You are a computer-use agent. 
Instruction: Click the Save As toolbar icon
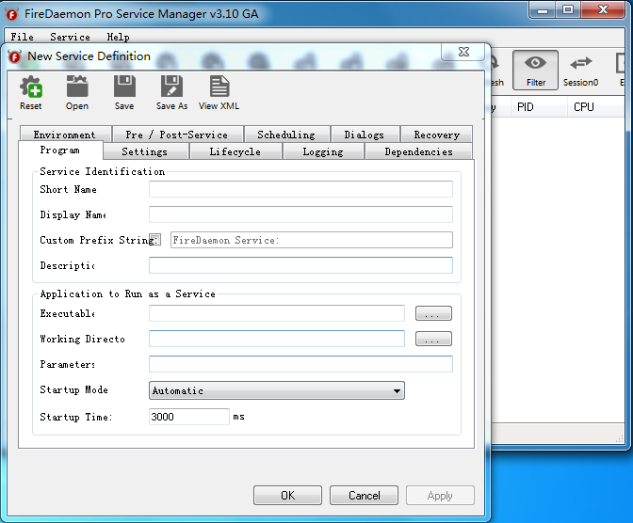pos(171,93)
